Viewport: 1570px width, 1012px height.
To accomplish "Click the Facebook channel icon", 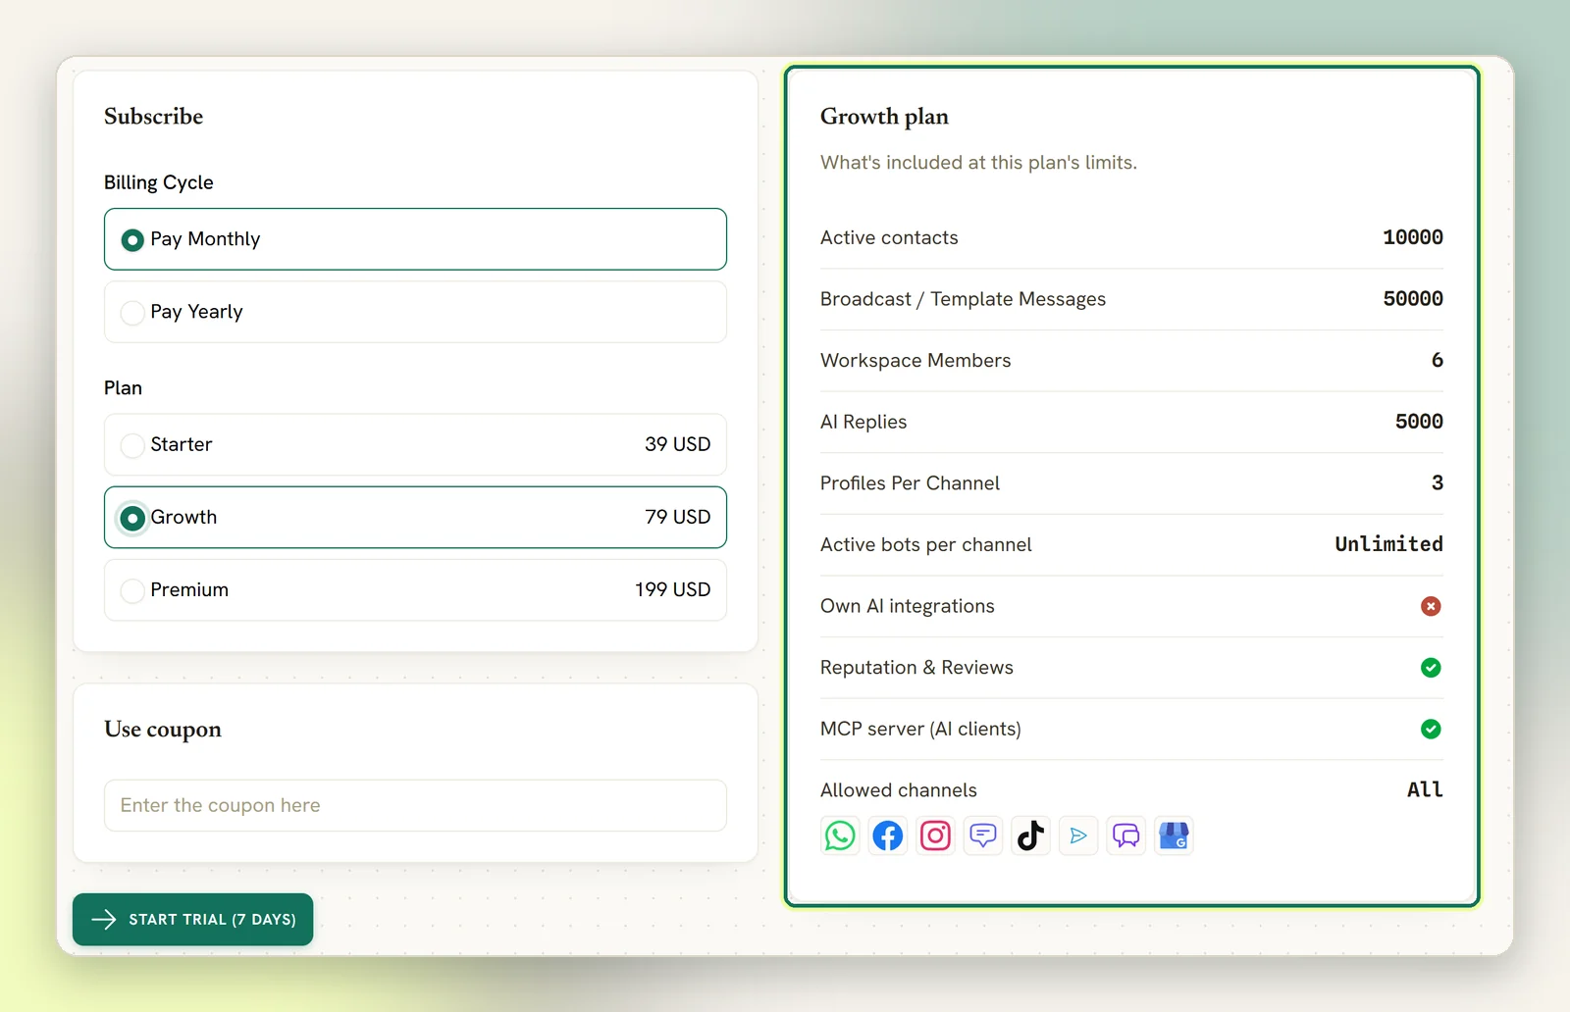I will pos(888,835).
